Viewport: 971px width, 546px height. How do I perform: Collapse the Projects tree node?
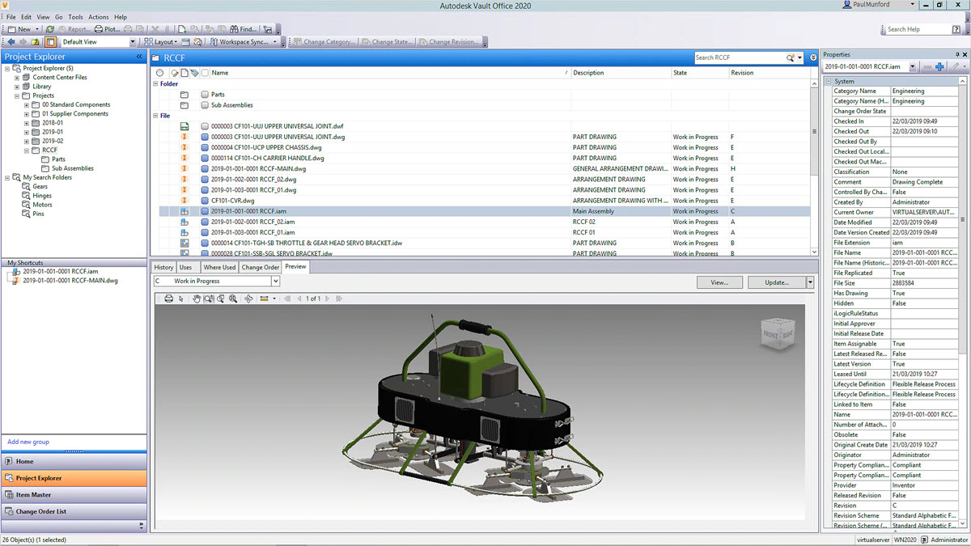17,95
